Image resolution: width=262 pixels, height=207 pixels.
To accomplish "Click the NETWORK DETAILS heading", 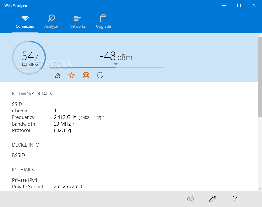I will (32, 94).
